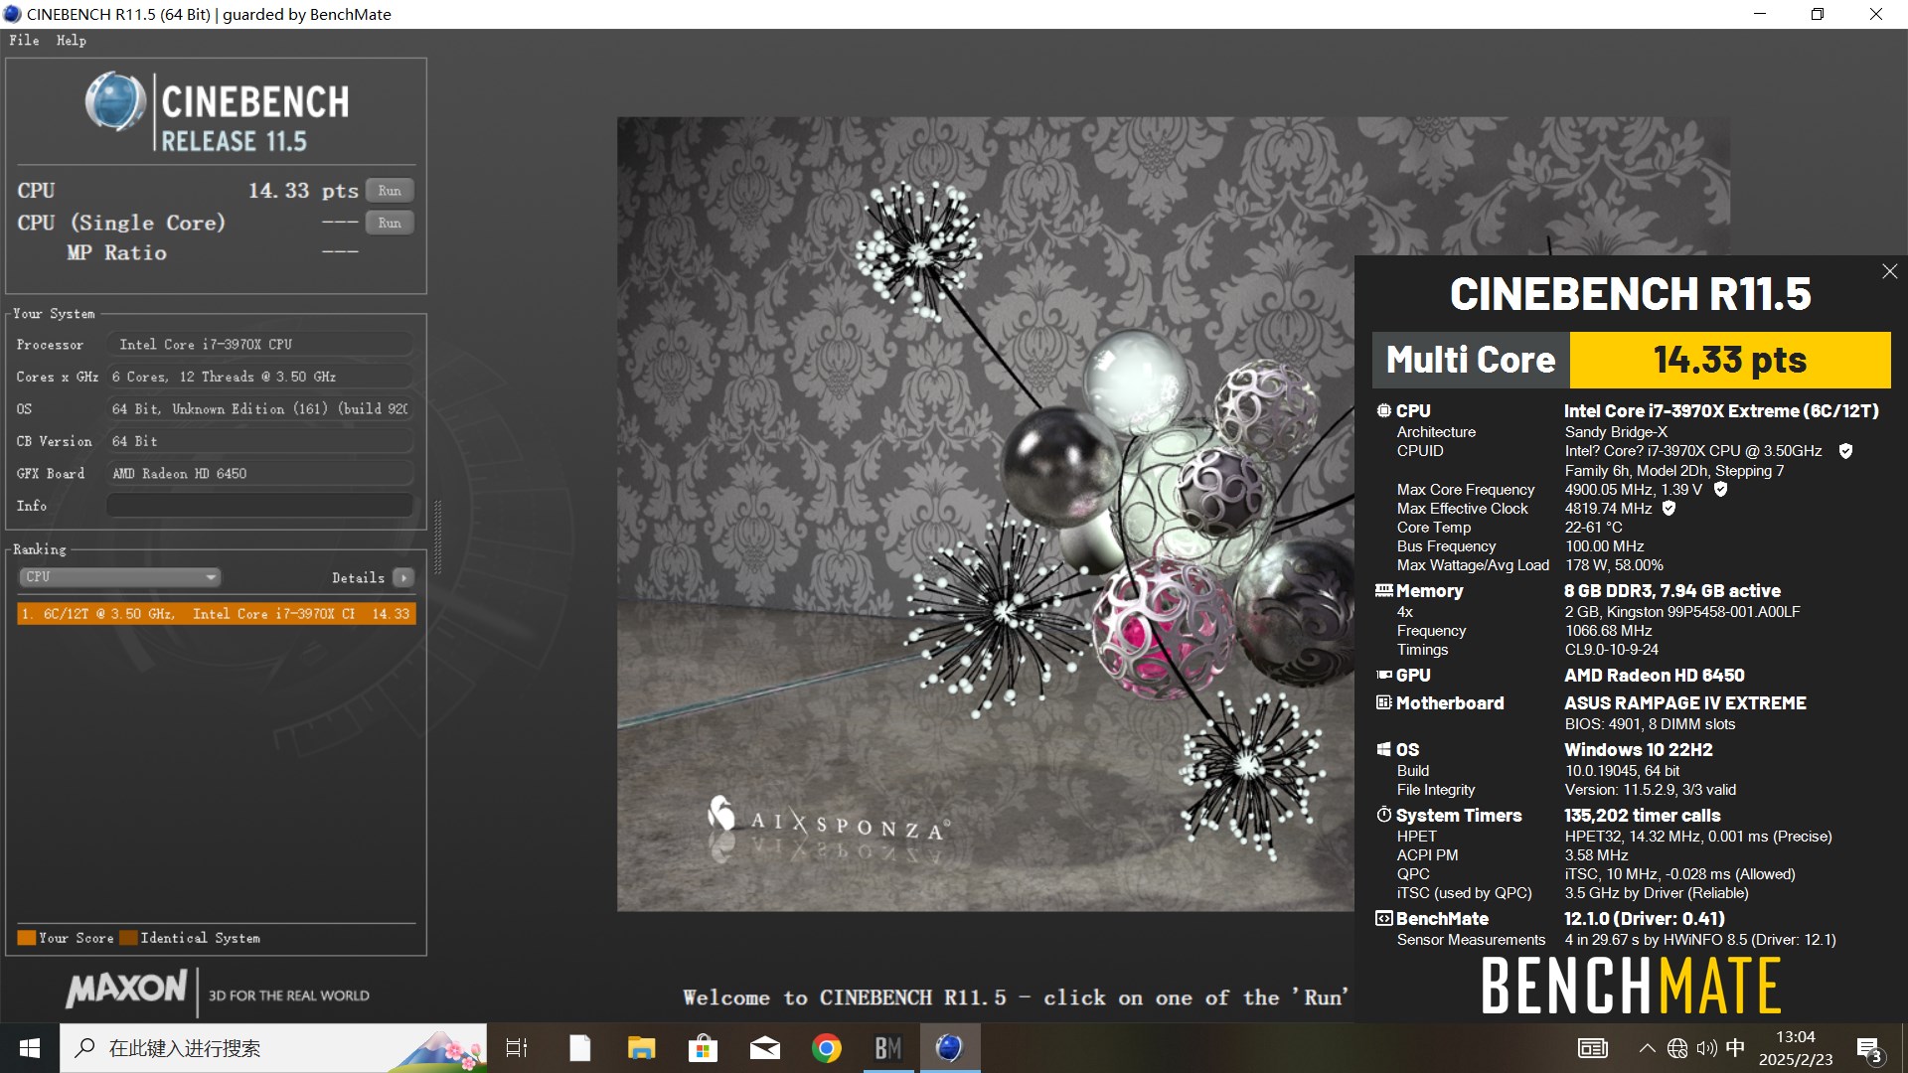Click the 14.33 pts yellow score box
Viewport: 1908px width, 1073px height.
[1730, 360]
